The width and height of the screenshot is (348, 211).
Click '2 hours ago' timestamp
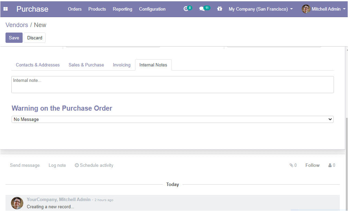pos(104,200)
